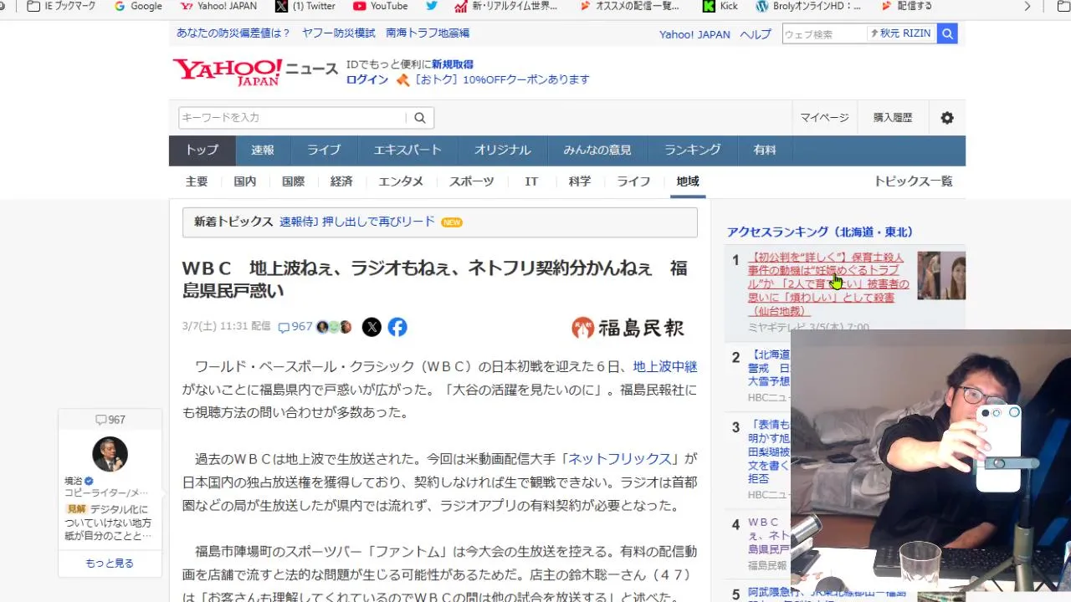
Task: Open the (1) Twitter bookmark
Action: [305, 6]
